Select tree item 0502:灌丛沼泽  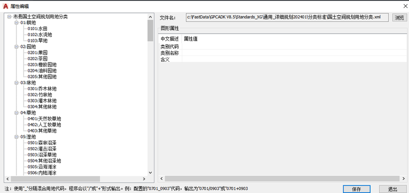(x=42, y=149)
